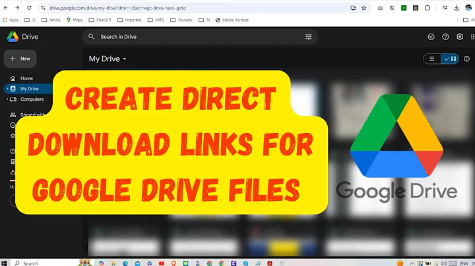Show hidden system tray icons chevron
The height and width of the screenshot is (266, 475).
click(412, 263)
